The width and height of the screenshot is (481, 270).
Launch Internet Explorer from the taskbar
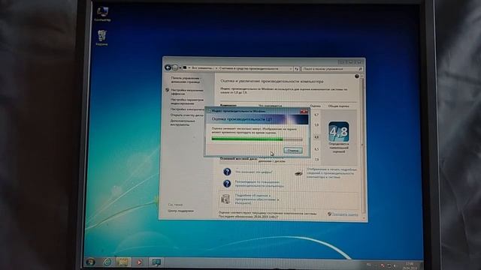(107, 262)
